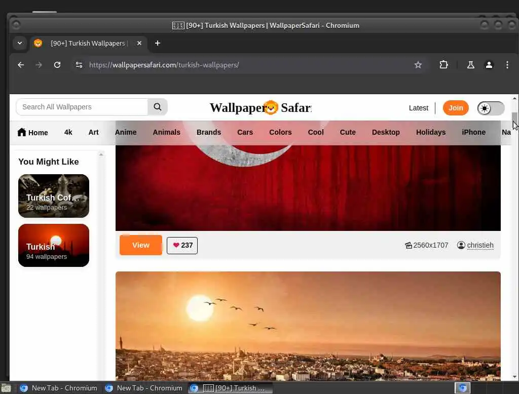
Task: Open the red Turkish flag wallpaper image
Action: 308,187
